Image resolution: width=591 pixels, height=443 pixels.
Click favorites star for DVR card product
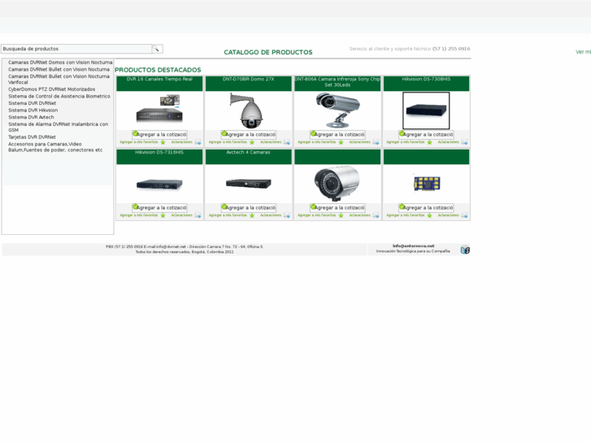click(x=430, y=215)
